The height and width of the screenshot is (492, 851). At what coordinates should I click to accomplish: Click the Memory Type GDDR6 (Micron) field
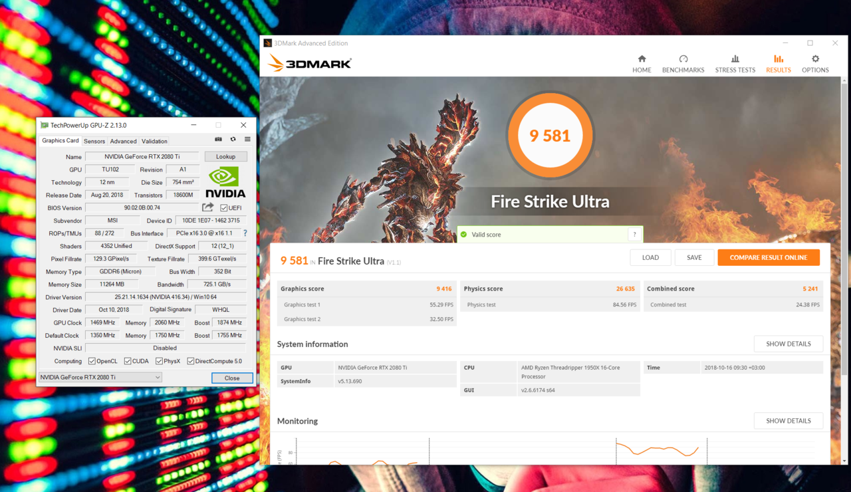pyautogui.click(x=120, y=272)
